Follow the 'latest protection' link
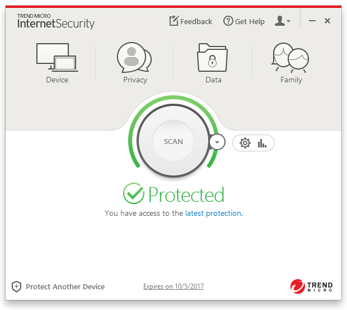This screenshot has width=347, height=310. point(213,214)
